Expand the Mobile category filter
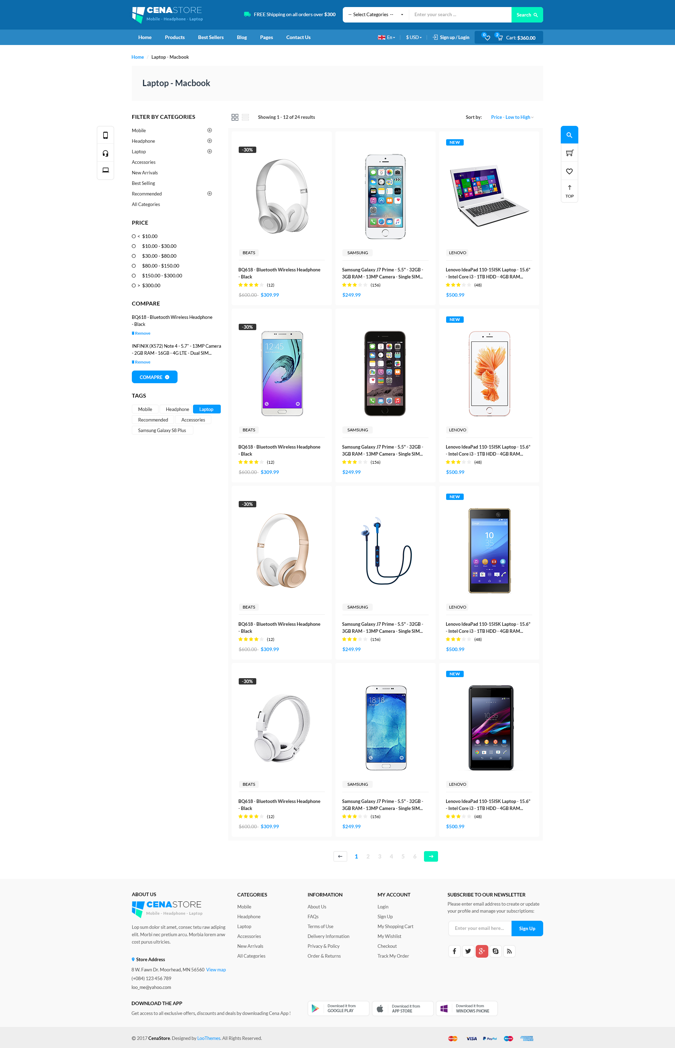Image resolution: width=675 pixels, height=1048 pixels. (210, 130)
